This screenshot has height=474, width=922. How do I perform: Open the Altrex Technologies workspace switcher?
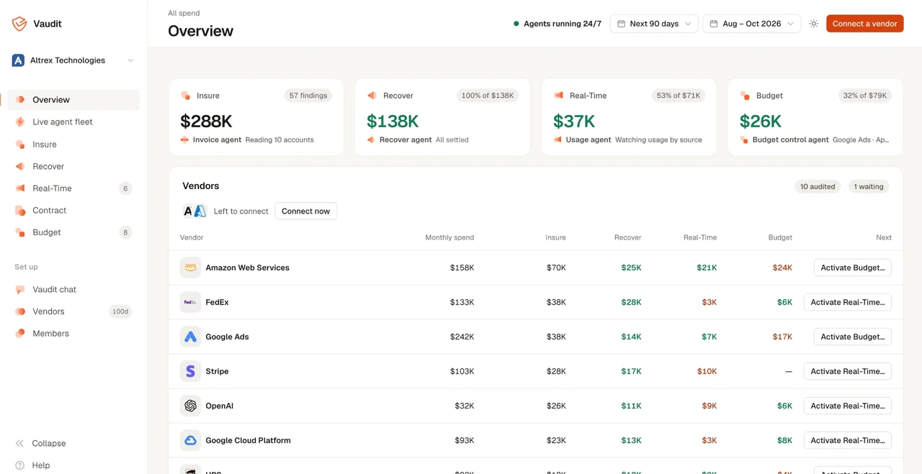(x=73, y=60)
